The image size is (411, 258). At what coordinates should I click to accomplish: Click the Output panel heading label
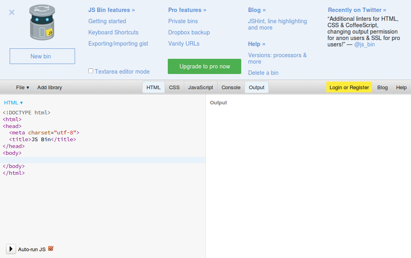click(218, 103)
